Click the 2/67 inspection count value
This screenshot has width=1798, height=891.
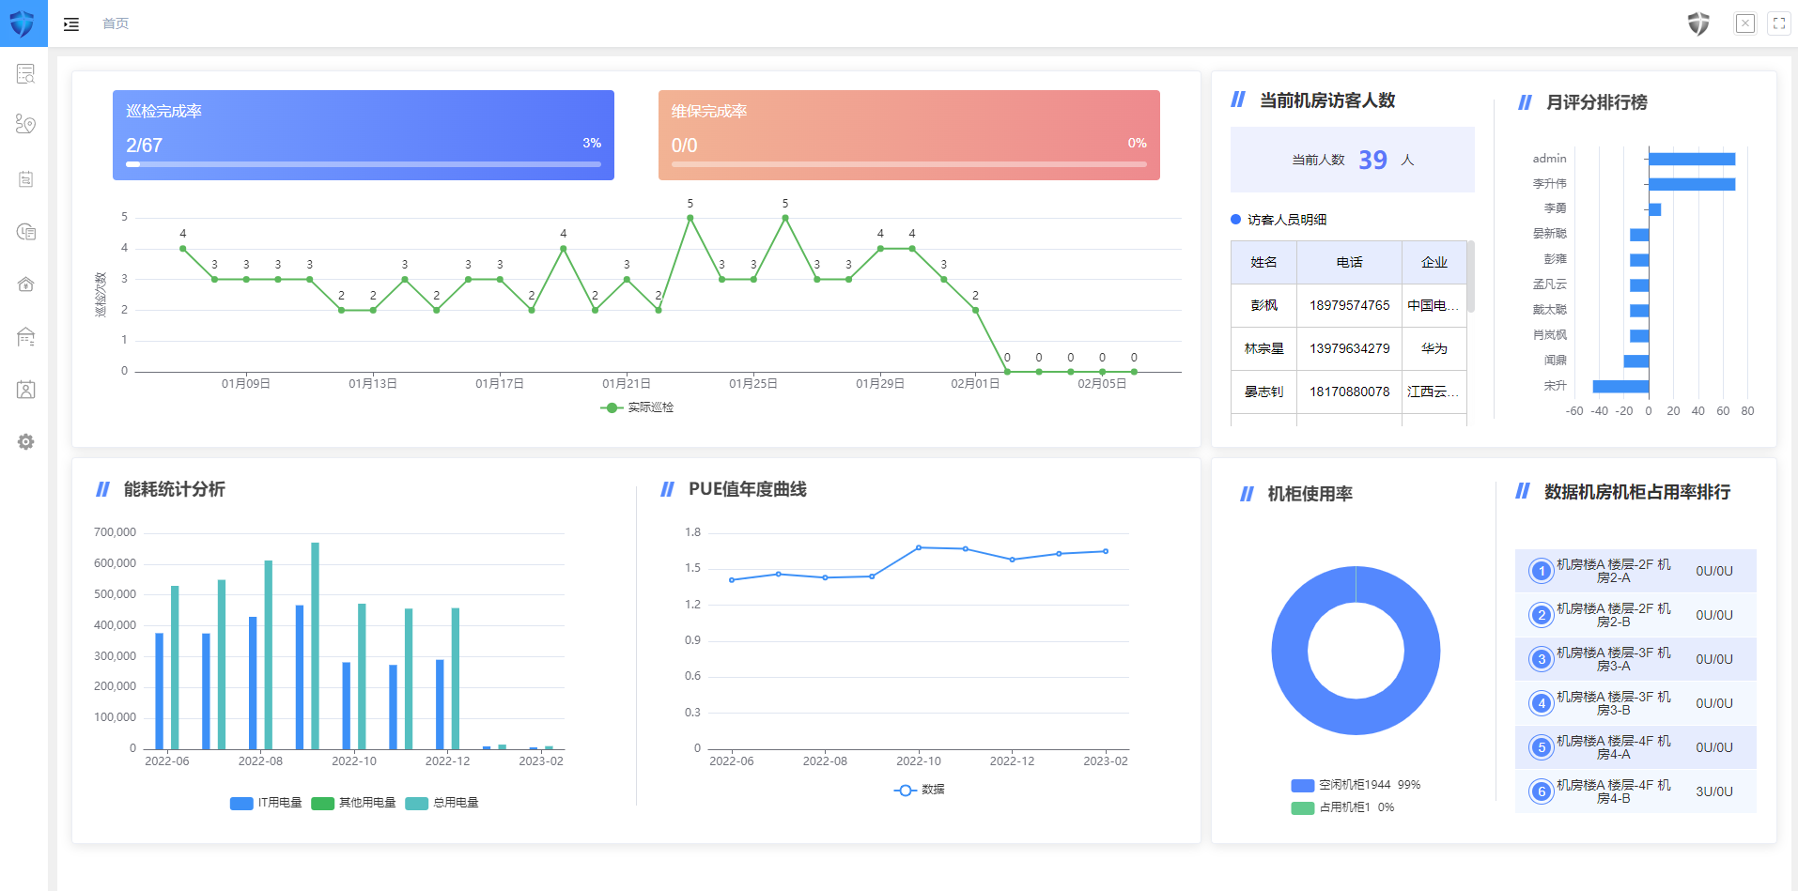click(x=144, y=146)
